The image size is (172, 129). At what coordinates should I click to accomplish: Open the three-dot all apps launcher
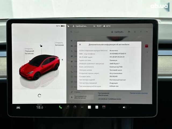82,107
